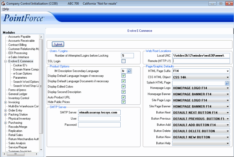The width and height of the screenshot is (234, 157).
Task: Enable the SSL Login checkbox
Action: tap(123, 61)
